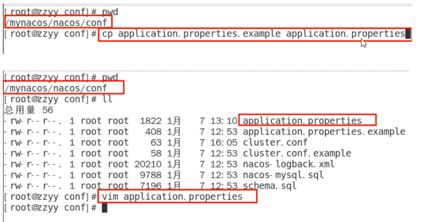This screenshot has width=425, height=222.
Task: Click the file size value 20210
Action: point(148,164)
